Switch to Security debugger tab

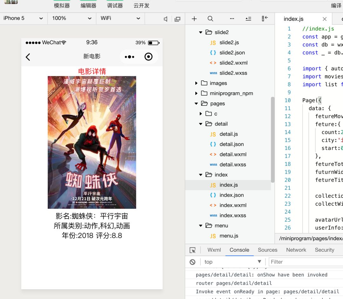coord(324,250)
